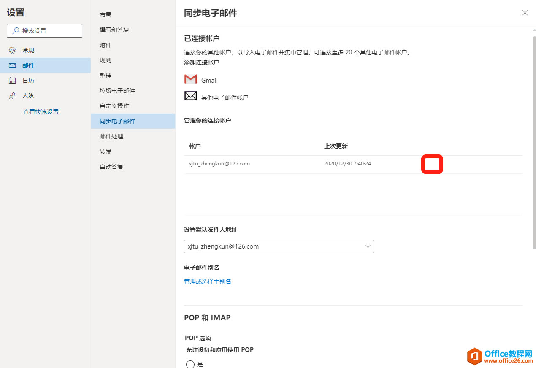
Task: Open 附件 settings page
Action: point(133,45)
